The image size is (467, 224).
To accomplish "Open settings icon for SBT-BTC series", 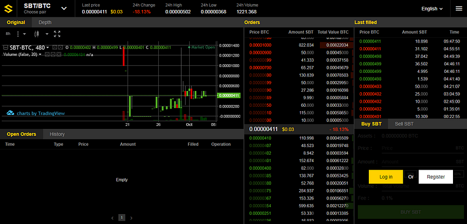I will 60,47.
